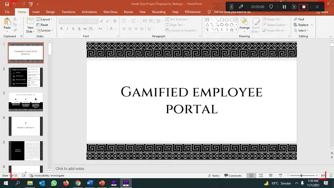Screen dimensions: 334x188
Task: Open Word from the Windows taskbar
Action: pos(90,183)
